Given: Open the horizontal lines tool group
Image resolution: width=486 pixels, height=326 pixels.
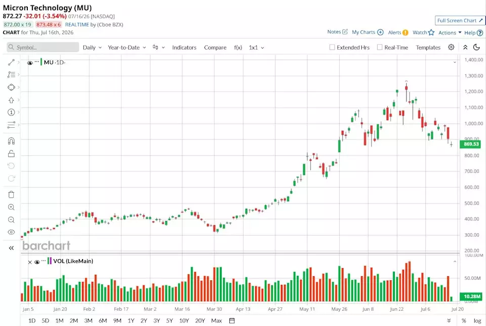Looking at the screenshot, I should click(x=11, y=125).
